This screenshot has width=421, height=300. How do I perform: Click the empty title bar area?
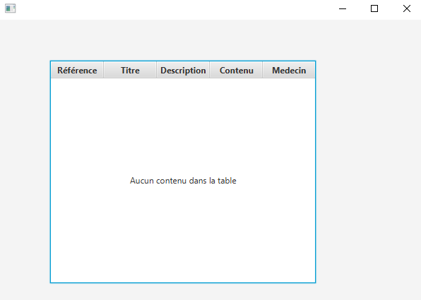click(x=172, y=9)
